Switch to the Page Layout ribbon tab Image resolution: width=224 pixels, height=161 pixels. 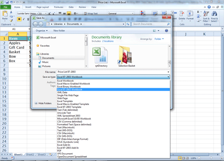tap(43, 7)
